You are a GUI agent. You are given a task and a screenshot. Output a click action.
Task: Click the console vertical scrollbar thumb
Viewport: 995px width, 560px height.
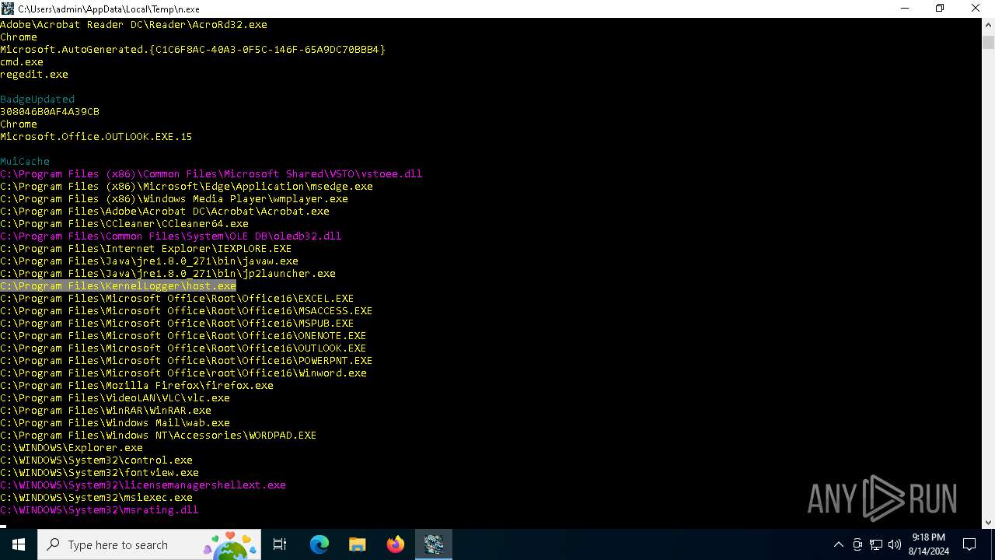[x=988, y=42]
